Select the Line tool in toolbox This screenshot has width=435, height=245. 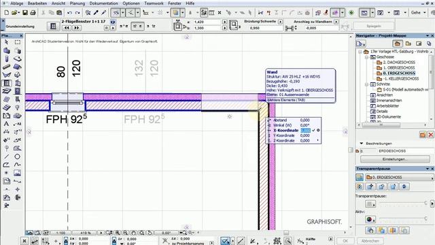pyautogui.click(x=6, y=157)
